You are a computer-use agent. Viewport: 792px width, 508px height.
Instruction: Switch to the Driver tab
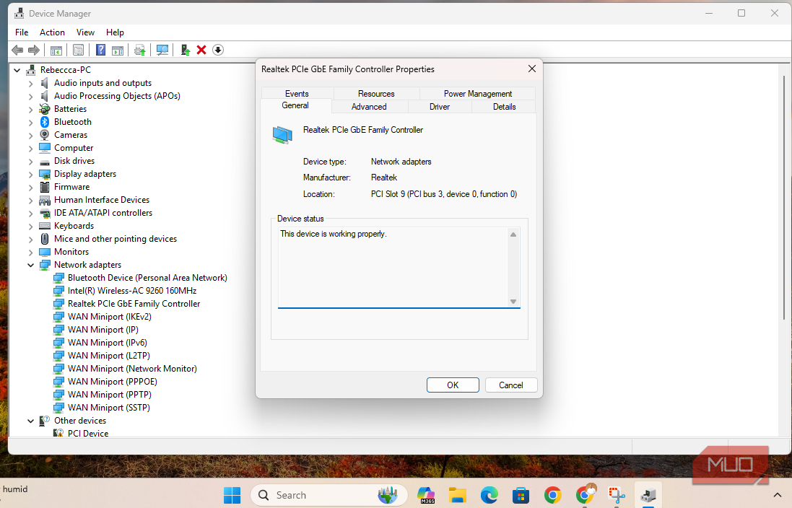[x=440, y=107]
